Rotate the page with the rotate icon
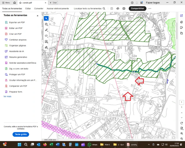The image size is (185, 148). coord(181,123)
